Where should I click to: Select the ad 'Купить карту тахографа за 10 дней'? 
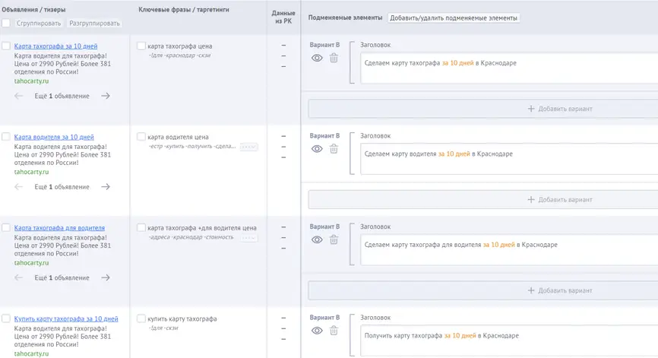(x=6, y=318)
